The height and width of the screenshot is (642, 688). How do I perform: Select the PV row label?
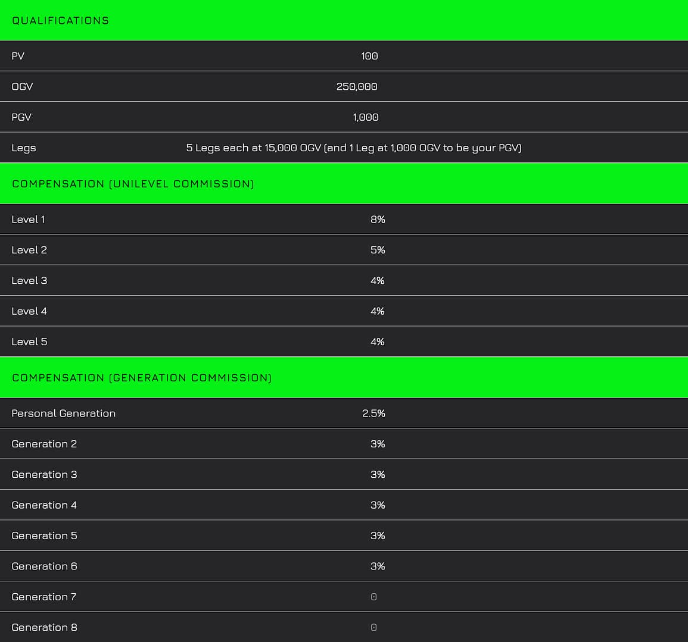coord(18,56)
